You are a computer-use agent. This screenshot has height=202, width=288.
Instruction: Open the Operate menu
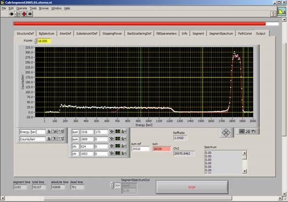tap(21, 8)
